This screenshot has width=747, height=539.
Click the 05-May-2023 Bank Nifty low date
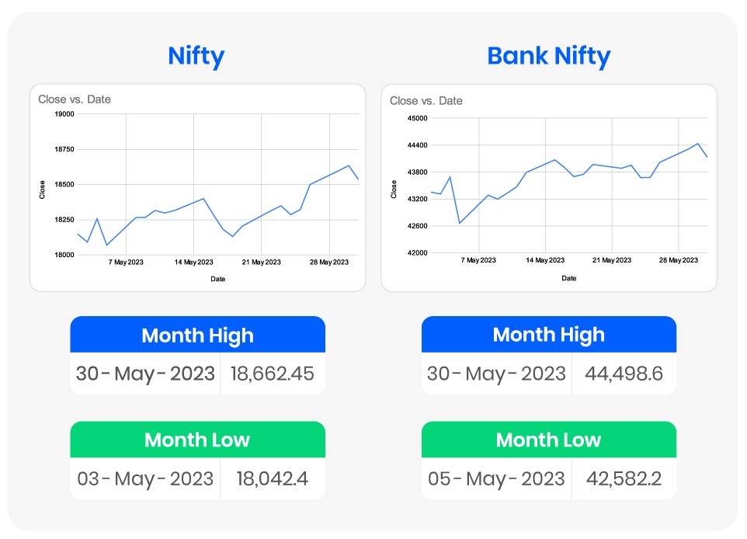[496, 478]
